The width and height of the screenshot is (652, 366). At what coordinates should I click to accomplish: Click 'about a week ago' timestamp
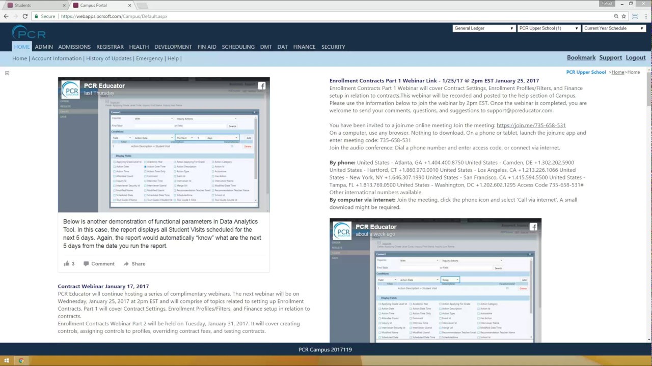pos(375,234)
